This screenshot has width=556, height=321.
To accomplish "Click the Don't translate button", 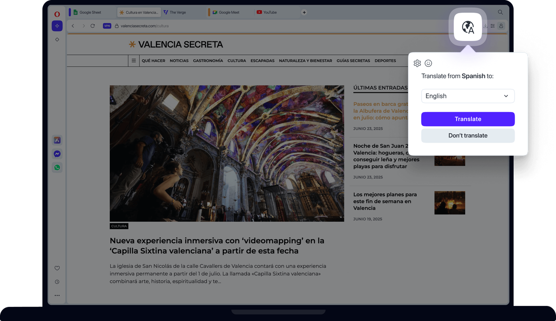I will coord(468,136).
